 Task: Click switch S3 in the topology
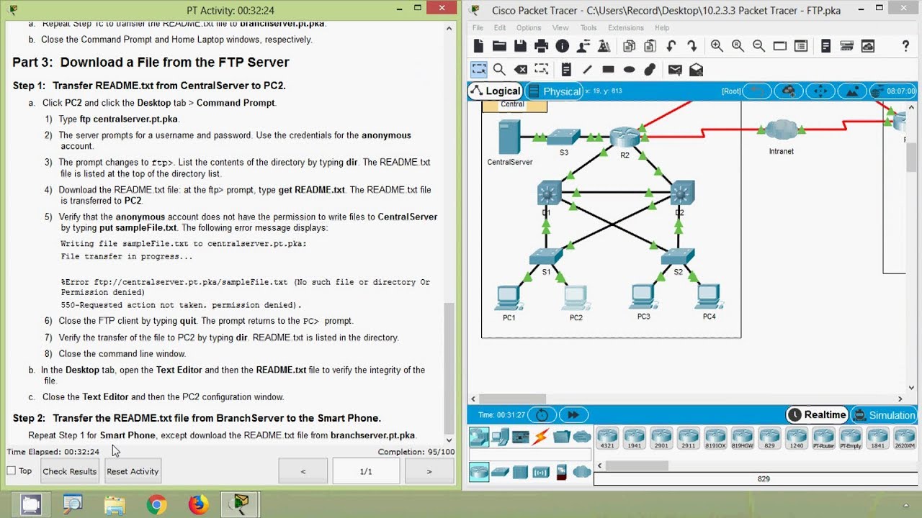coord(563,137)
